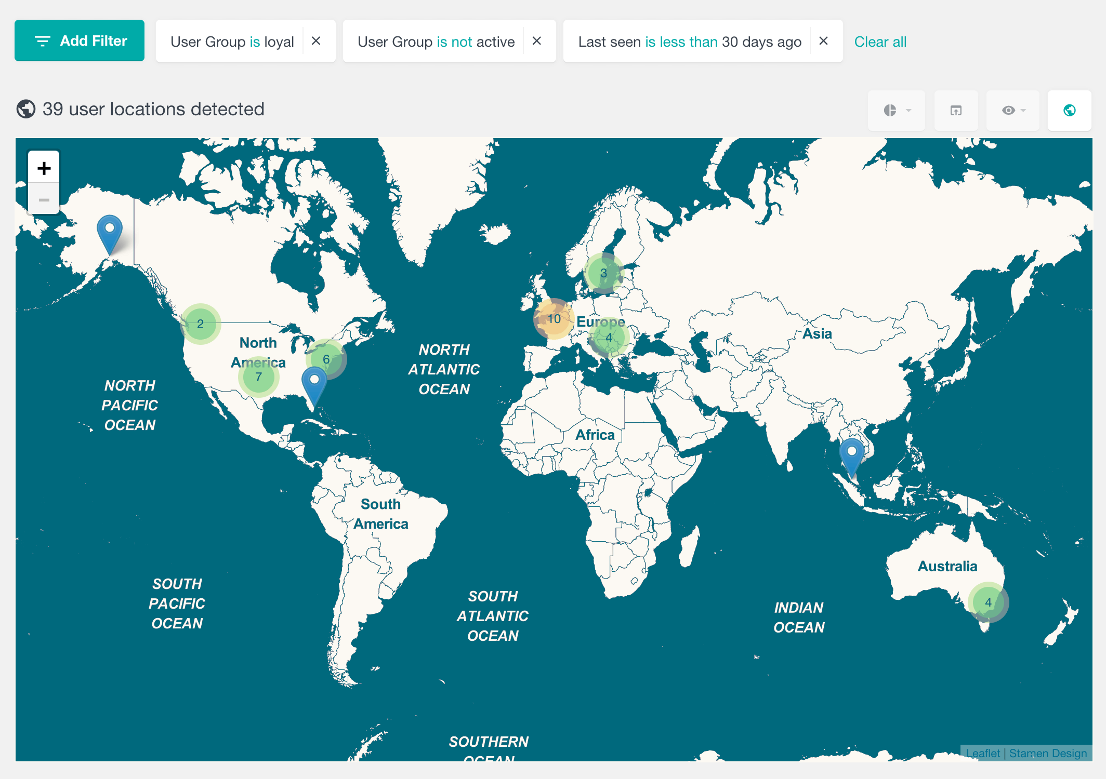The width and height of the screenshot is (1106, 779).
Task: Remove the User Group is not active filter
Action: tap(538, 41)
